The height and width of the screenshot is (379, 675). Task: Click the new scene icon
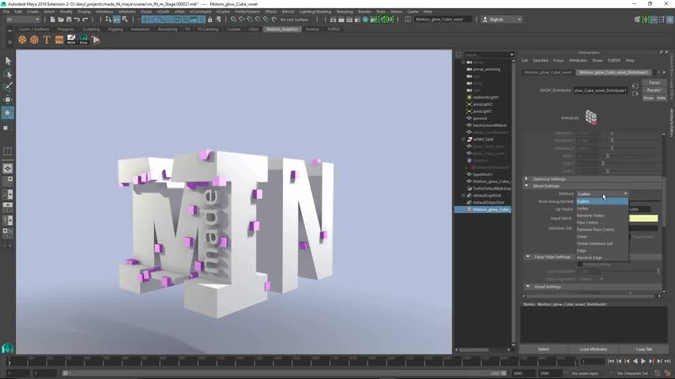[x=52, y=20]
